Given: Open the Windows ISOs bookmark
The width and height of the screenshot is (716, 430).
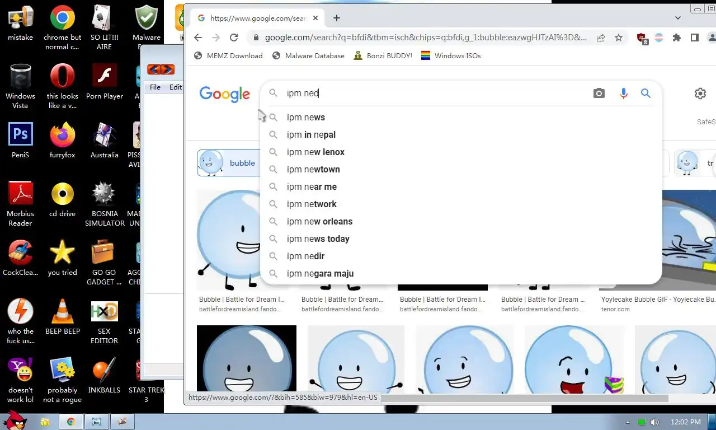Looking at the screenshot, I should pos(451,55).
